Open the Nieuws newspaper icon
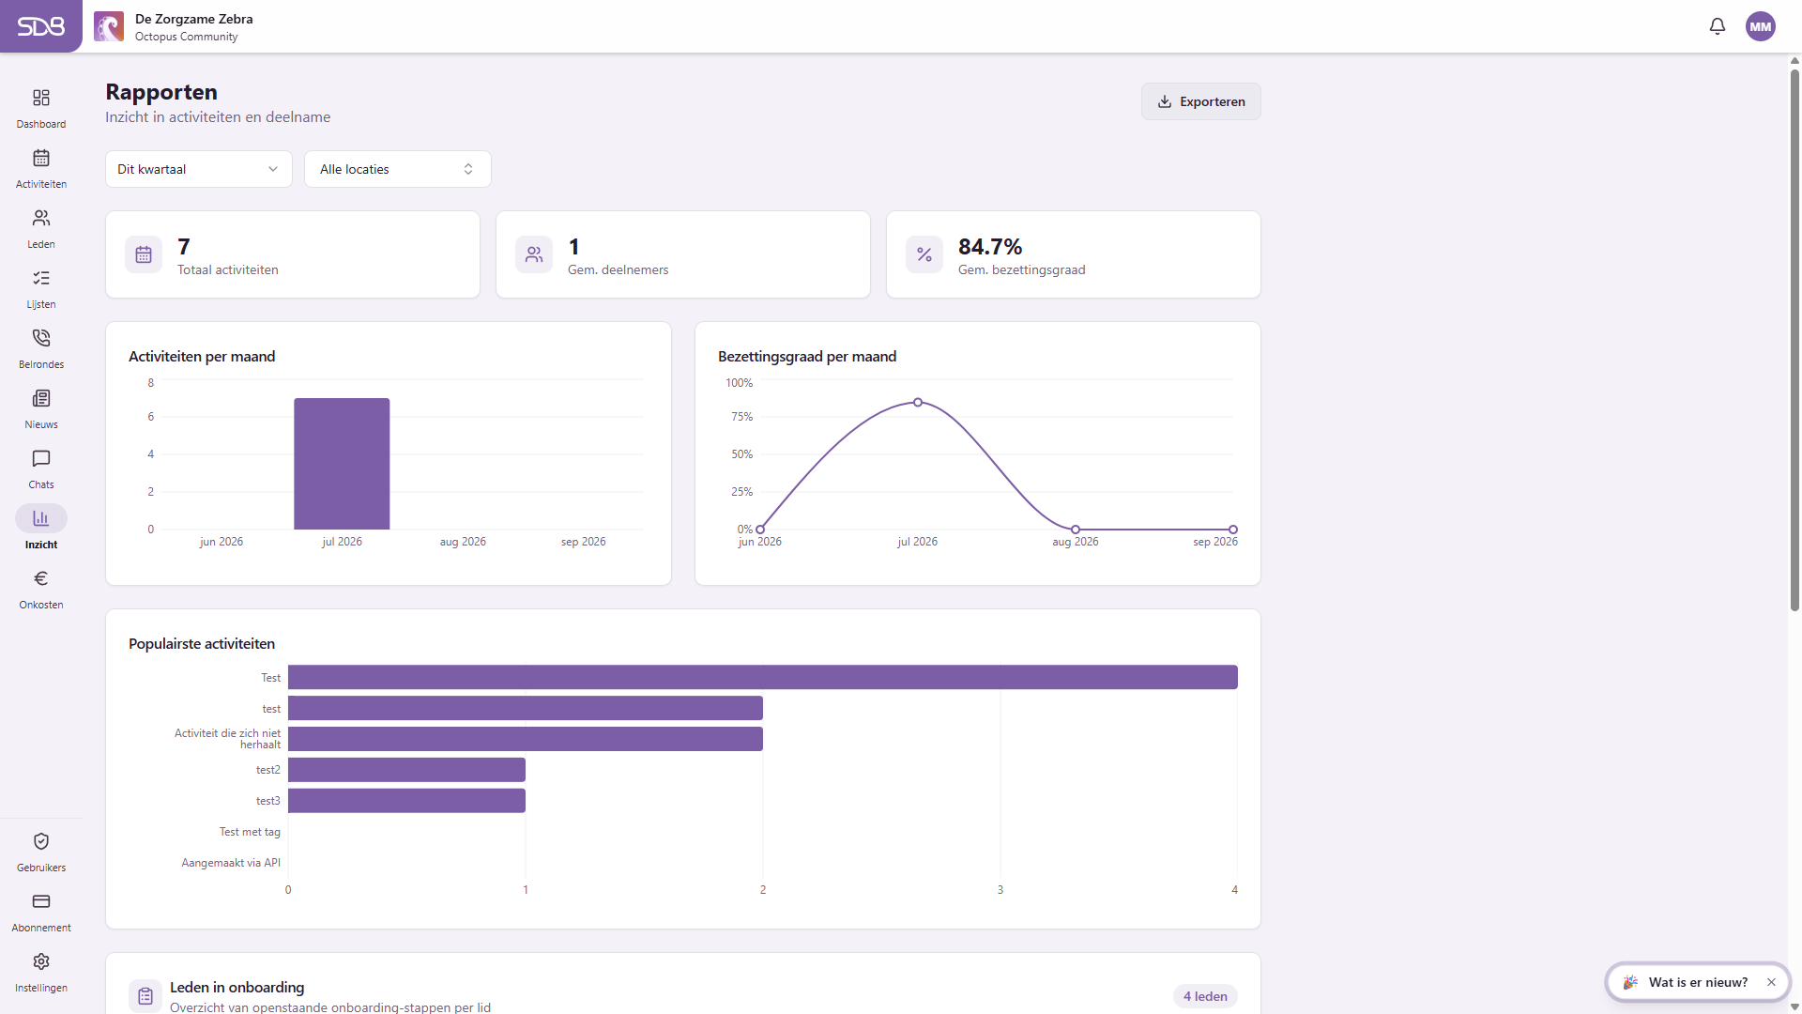Image resolution: width=1802 pixels, height=1014 pixels. [41, 398]
